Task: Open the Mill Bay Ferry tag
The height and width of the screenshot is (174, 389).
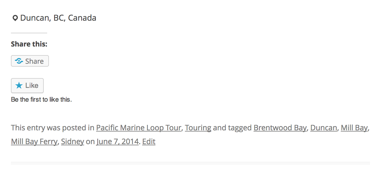Action: tap(34, 142)
